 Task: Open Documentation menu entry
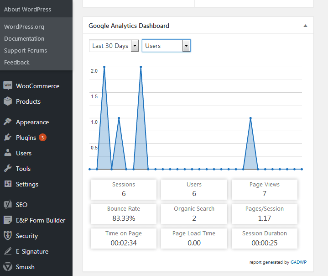coord(24,38)
